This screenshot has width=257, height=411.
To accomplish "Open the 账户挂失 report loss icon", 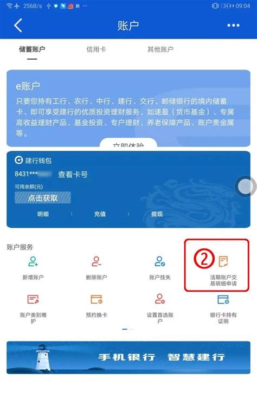I will (x=160, y=261).
